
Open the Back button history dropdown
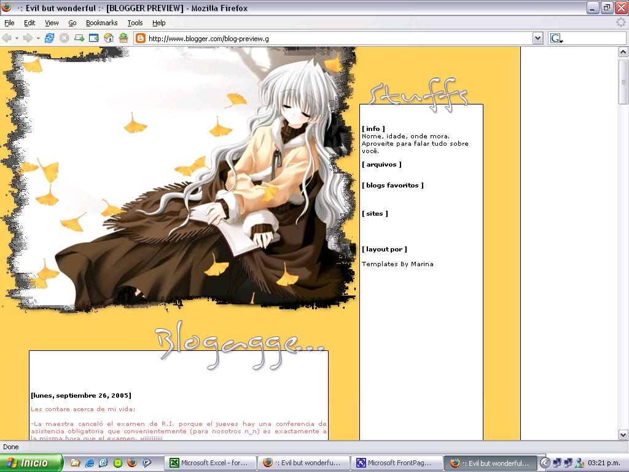point(17,38)
